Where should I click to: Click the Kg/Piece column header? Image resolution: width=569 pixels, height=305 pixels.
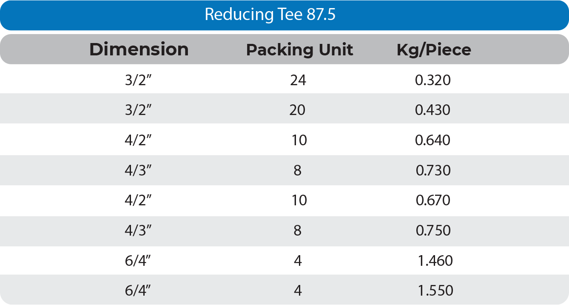click(434, 50)
